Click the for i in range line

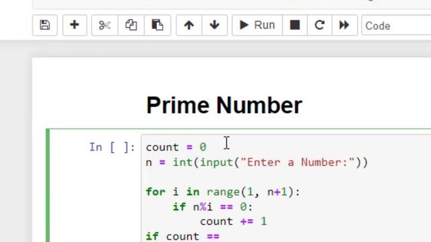pyautogui.click(x=223, y=192)
